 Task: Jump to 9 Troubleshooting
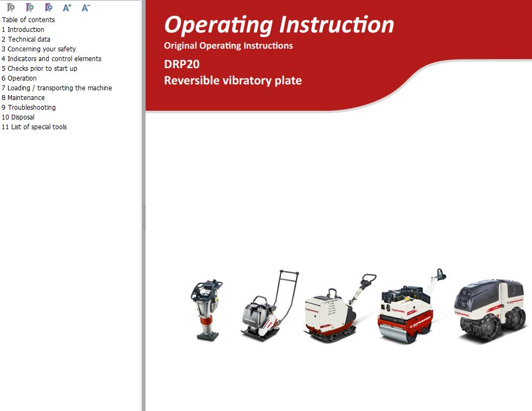pyautogui.click(x=29, y=108)
